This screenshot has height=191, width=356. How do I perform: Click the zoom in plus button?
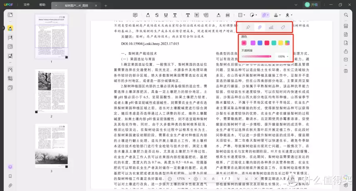coord(196,178)
